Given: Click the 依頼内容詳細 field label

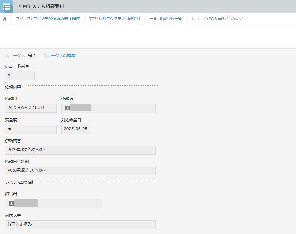Looking at the screenshot, I should 17,161.
